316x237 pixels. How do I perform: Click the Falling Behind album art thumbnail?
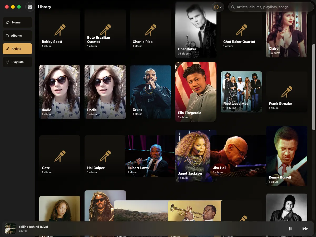click(x=11, y=229)
